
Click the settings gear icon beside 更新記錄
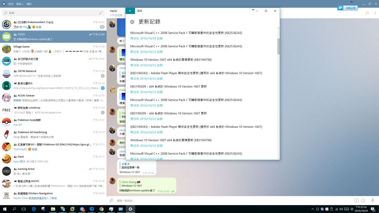pyautogui.click(x=132, y=22)
